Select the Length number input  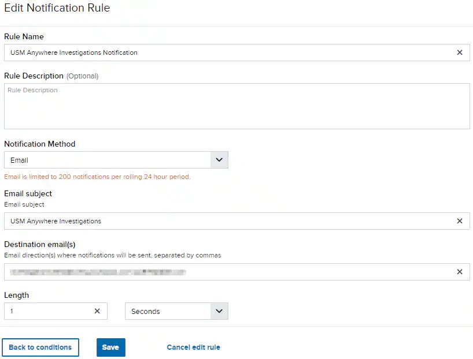pyautogui.click(x=47, y=311)
